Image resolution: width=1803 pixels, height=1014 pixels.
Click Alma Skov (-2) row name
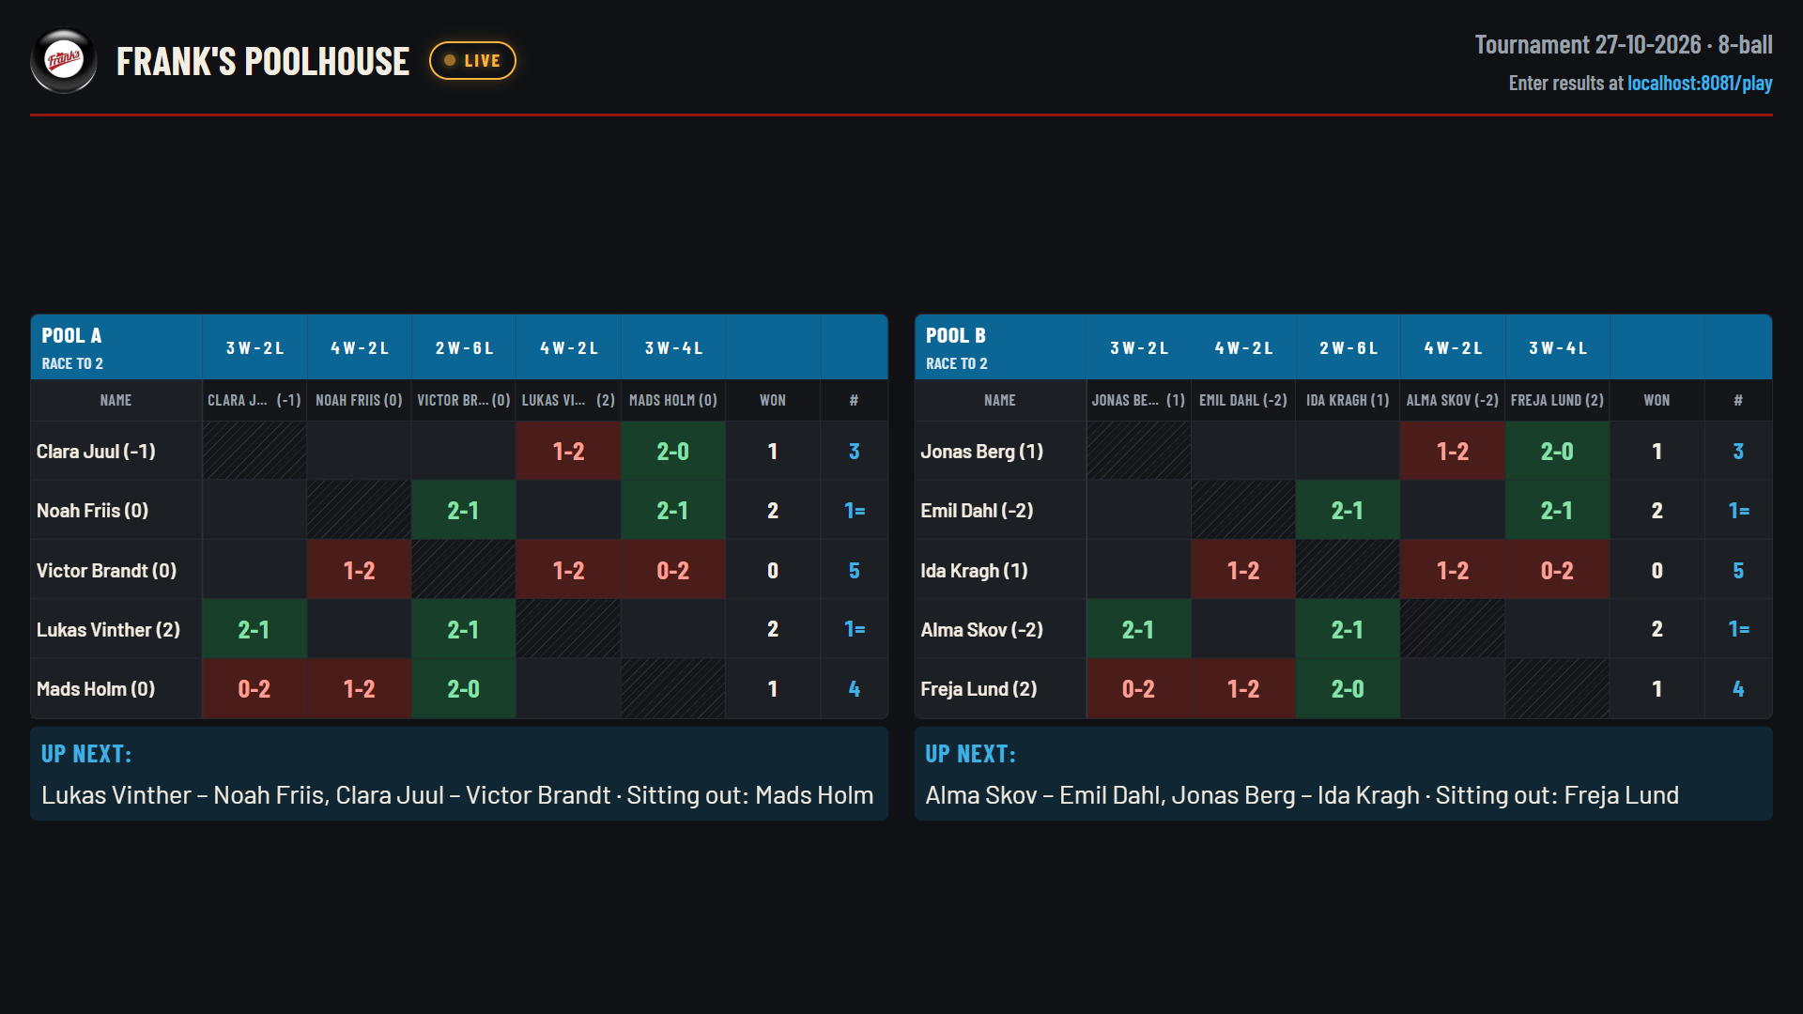click(981, 630)
